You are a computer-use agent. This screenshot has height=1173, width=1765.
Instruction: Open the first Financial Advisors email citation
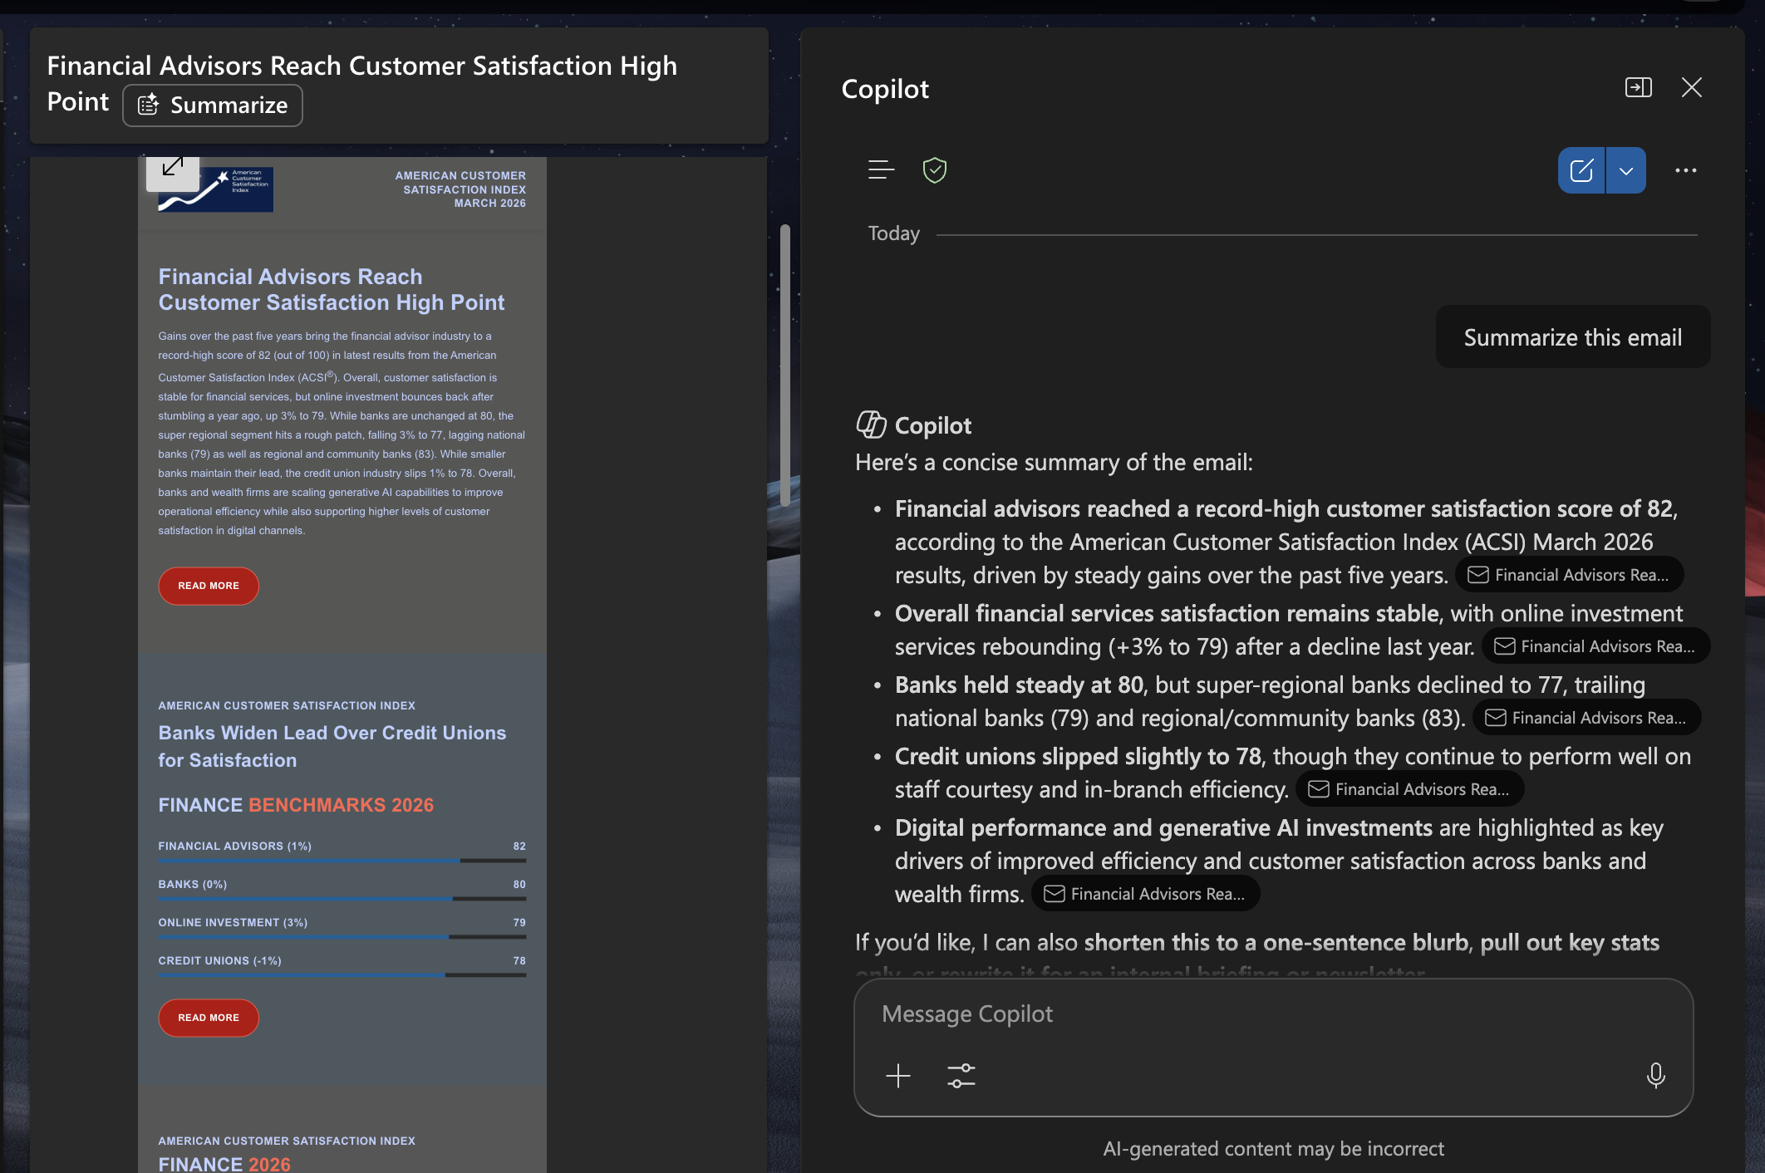click(1569, 575)
